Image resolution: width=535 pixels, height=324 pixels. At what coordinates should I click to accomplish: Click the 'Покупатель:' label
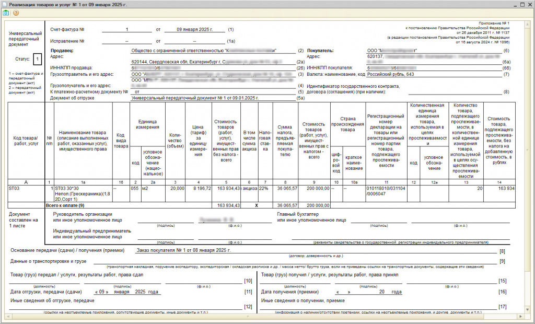[320, 51]
